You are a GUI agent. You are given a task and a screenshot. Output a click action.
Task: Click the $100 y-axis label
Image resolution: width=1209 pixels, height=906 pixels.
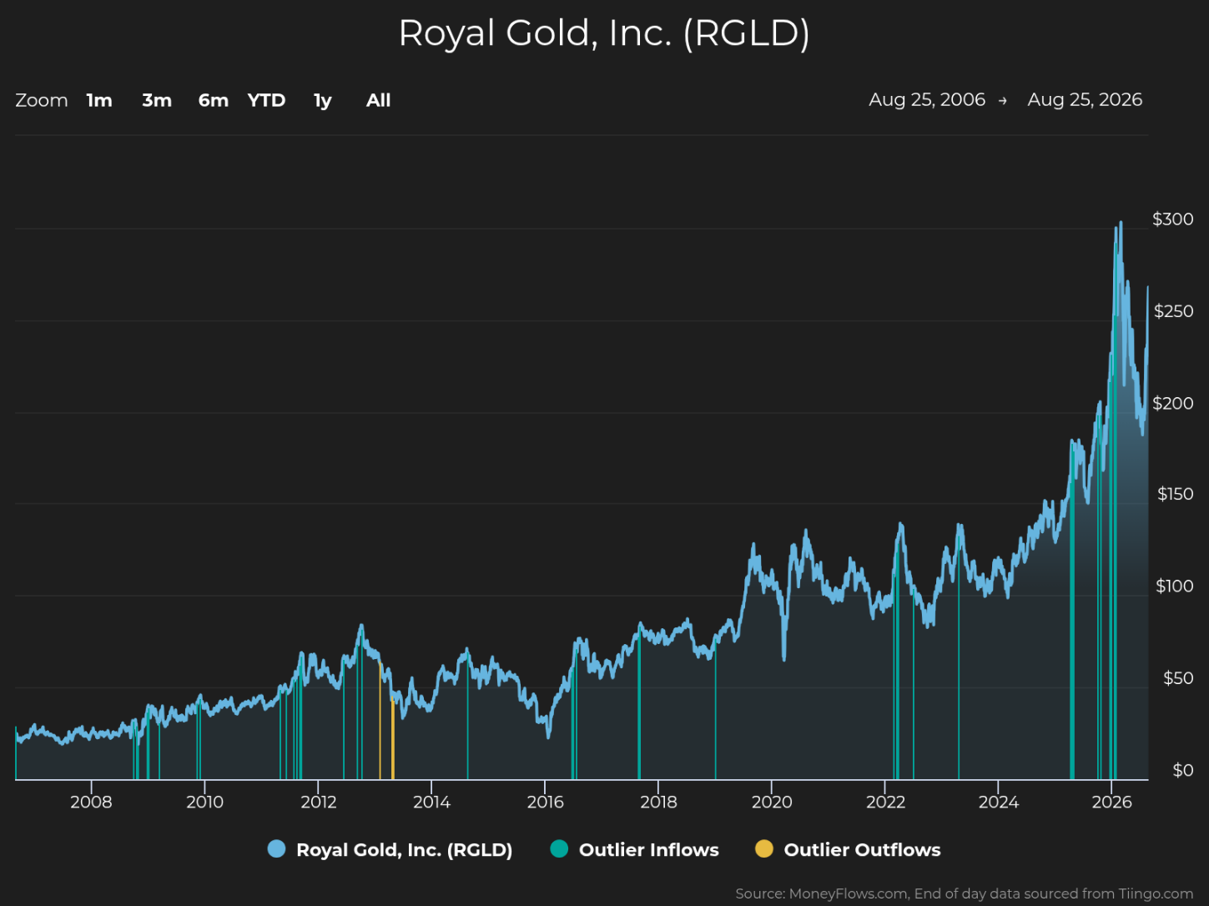coord(1174,586)
